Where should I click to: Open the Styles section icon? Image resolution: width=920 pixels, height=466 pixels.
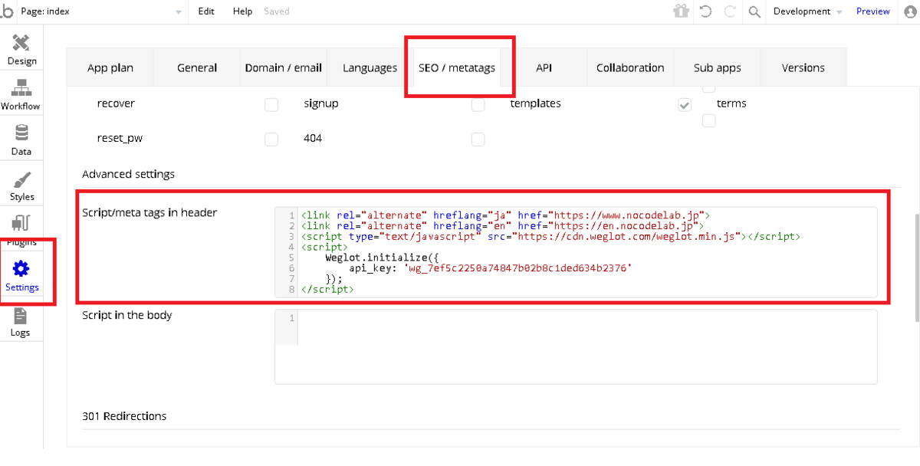click(21, 180)
